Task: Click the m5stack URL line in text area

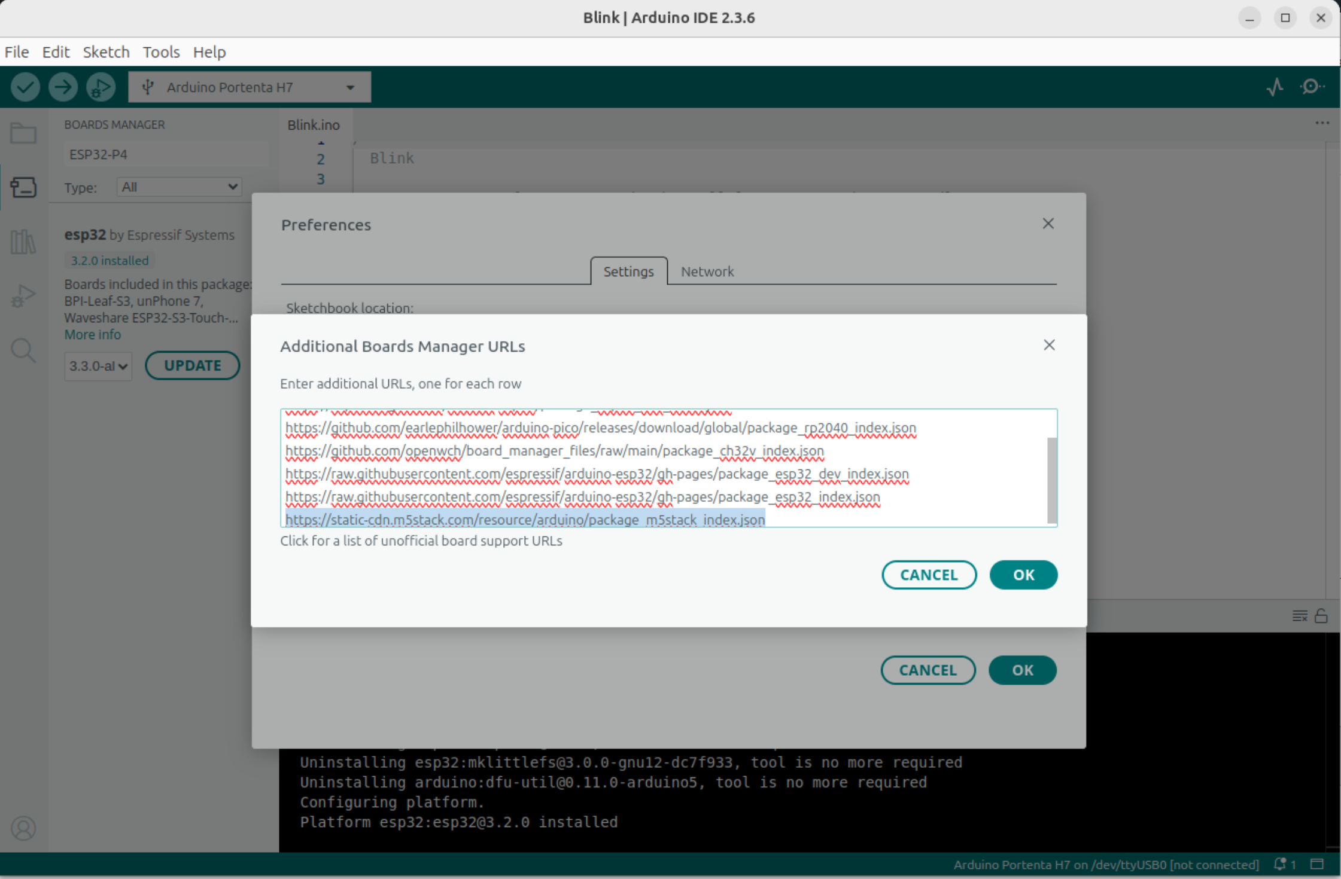Action: (x=525, y=520)
